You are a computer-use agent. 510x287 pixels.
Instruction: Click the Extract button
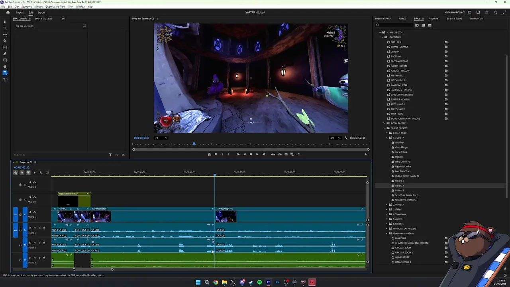tap(279, 154)
